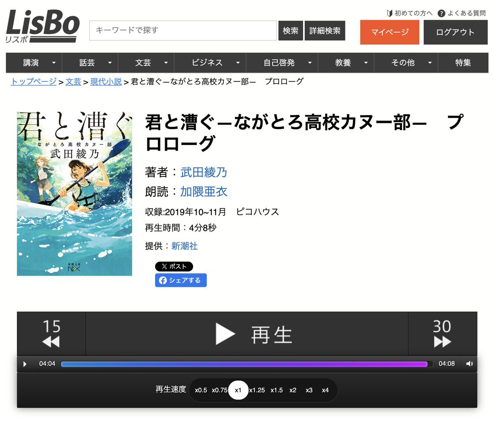Open the 特集 menu item
The height and width of the screenshot is (421, 494).
(x=463, y=63)
